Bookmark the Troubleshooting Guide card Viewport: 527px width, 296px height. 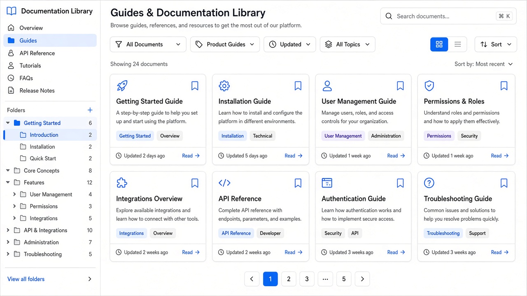(x=504, y=183)
